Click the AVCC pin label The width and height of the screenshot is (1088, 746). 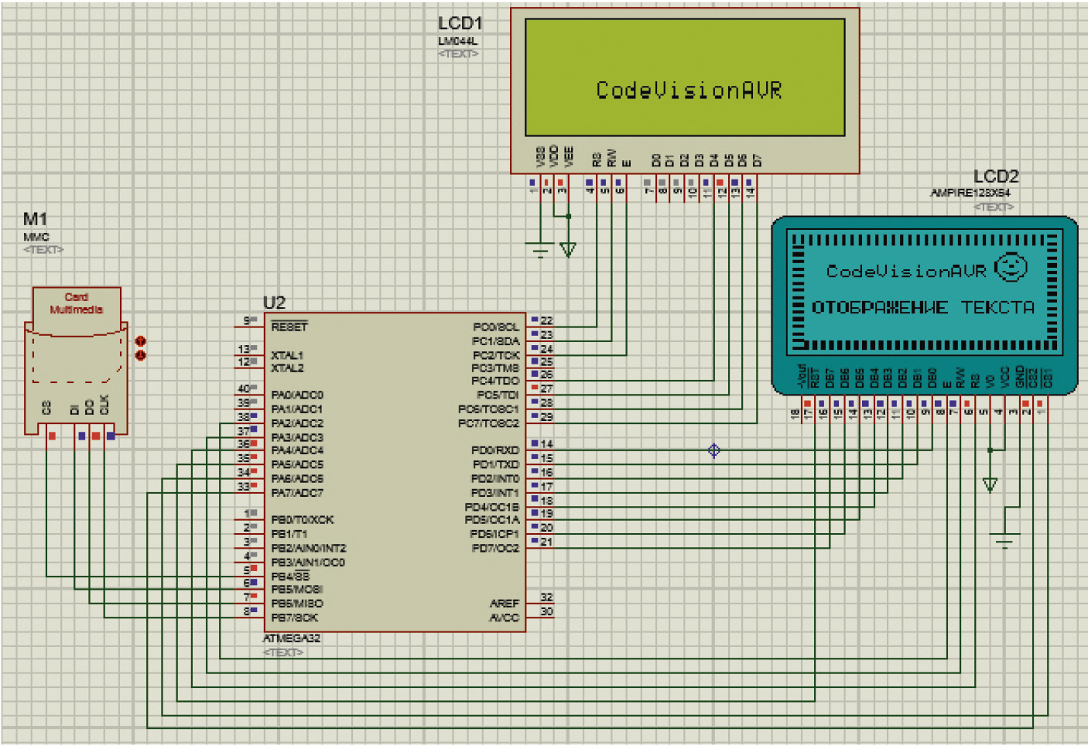coord(505,618)
